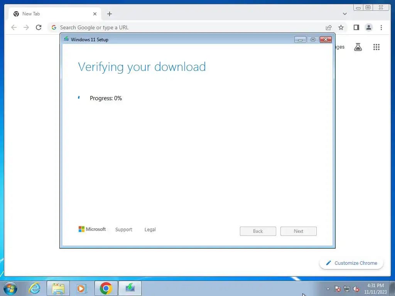The image size is (395, 296).
Task: Open Windows Explorer from taskbar
Action: (x=58, y=288)
